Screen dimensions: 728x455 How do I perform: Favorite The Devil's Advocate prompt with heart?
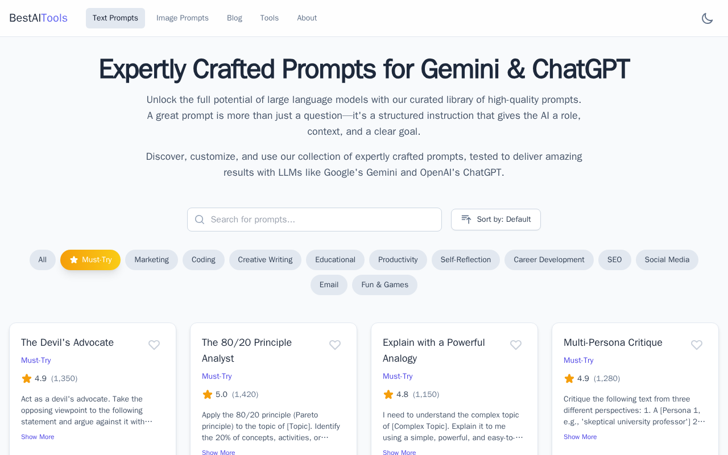(154, 345)
